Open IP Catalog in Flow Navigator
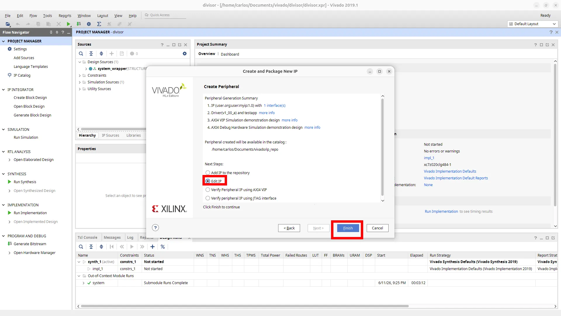Viewport: 561px width, 316px height. pyautogui.click(x=22, y=75)
